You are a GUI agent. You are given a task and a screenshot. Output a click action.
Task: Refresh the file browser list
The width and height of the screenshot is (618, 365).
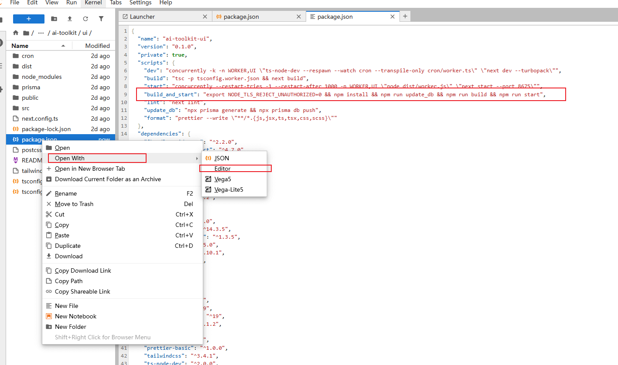[85, 19]
